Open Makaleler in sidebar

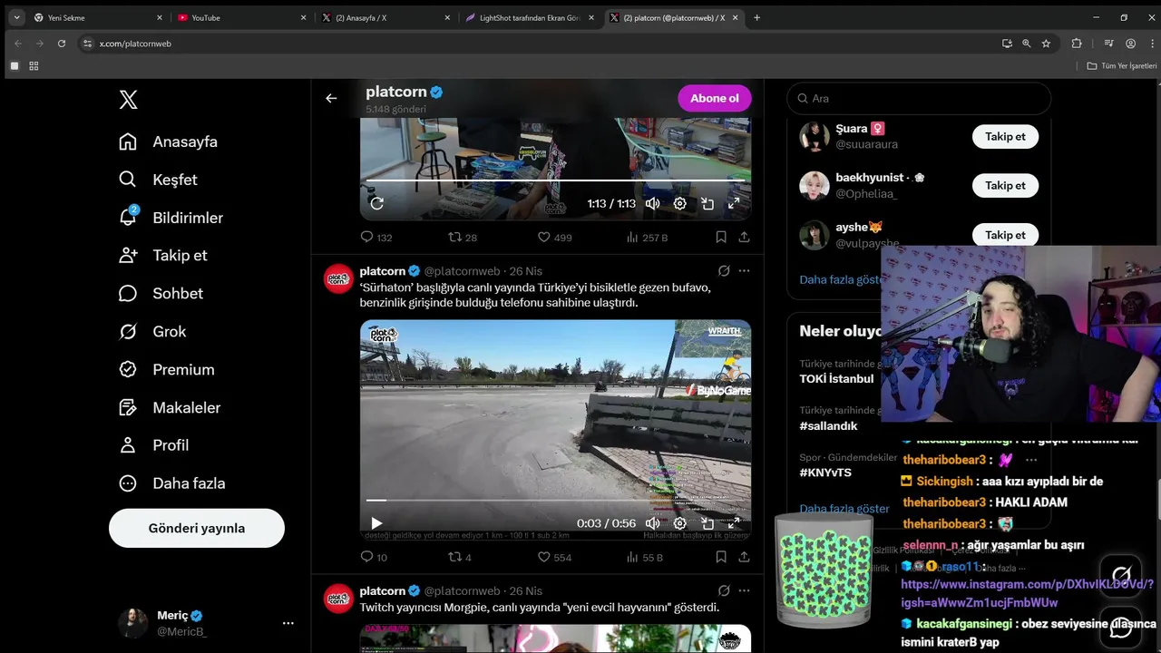coord(170,408)
